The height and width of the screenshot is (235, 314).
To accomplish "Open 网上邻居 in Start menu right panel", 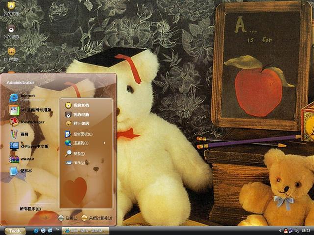I will (x=78, y=124).
